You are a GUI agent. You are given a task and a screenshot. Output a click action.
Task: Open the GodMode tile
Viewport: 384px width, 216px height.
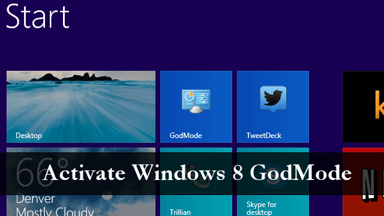[196, 107]
